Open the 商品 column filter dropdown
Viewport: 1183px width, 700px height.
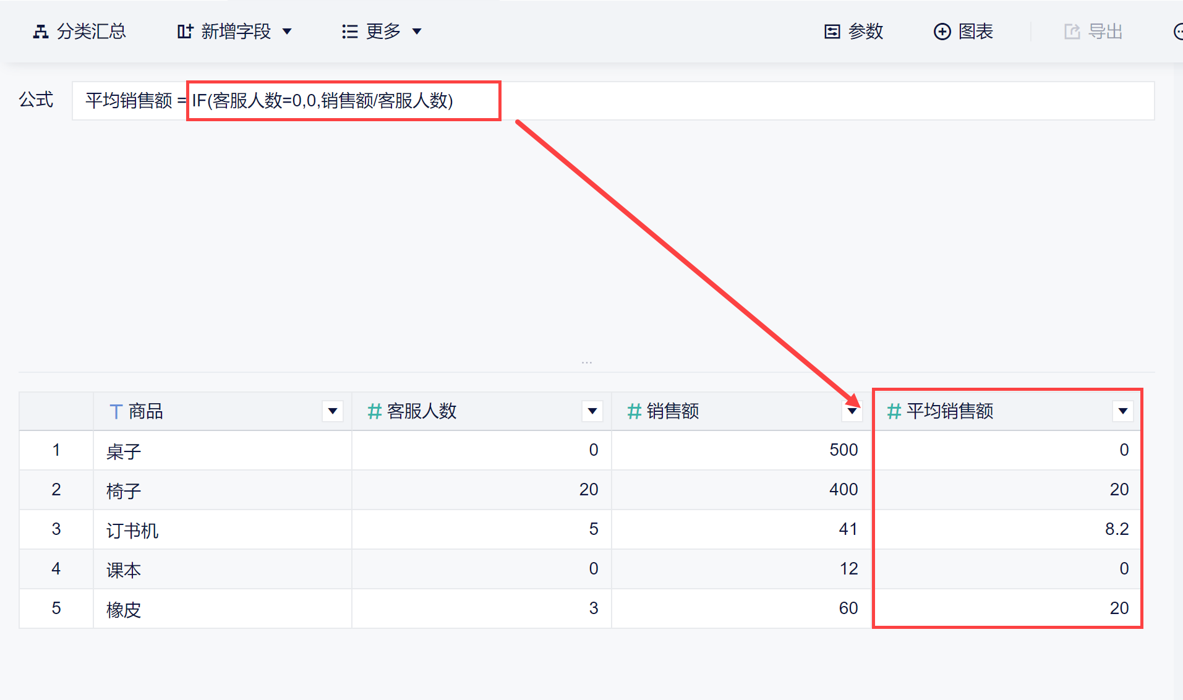point(333,411)
